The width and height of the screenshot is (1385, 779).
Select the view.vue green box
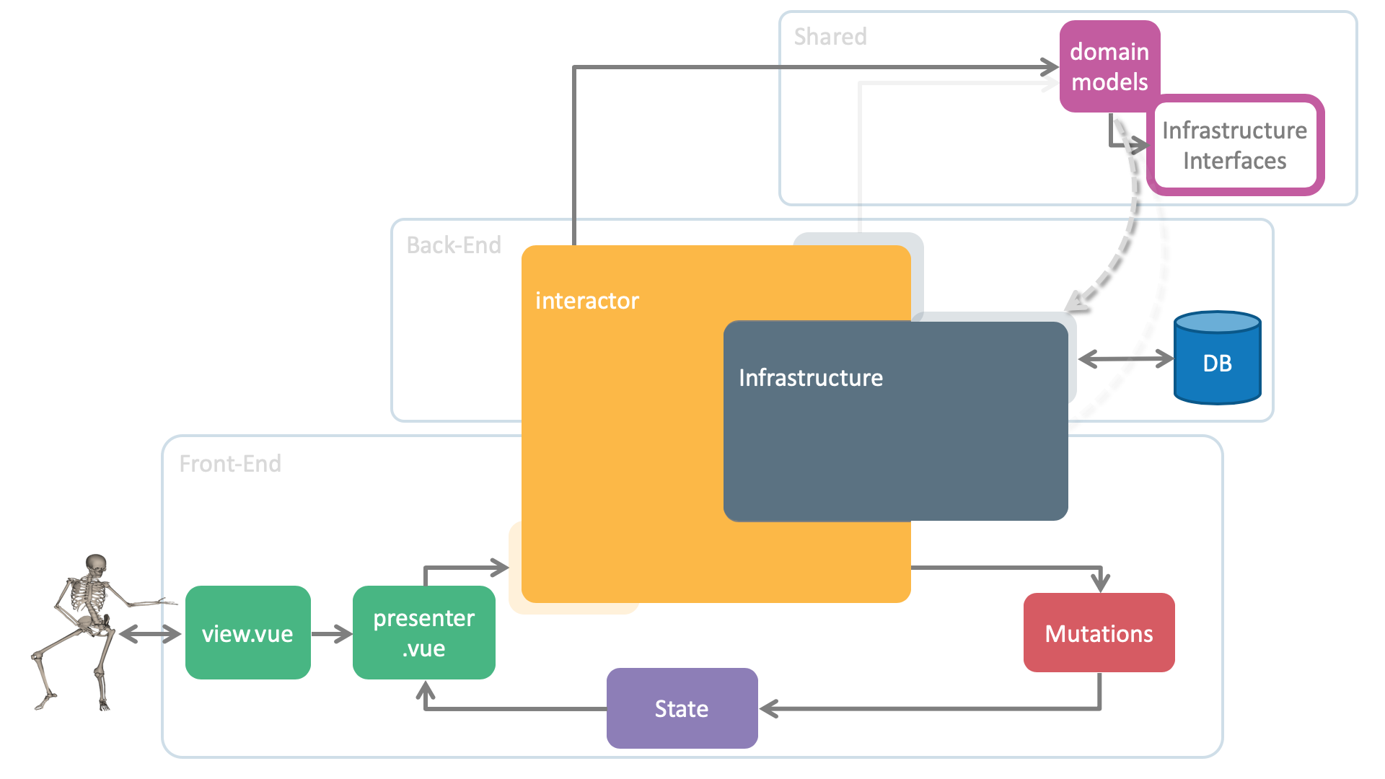coord(247,633)
